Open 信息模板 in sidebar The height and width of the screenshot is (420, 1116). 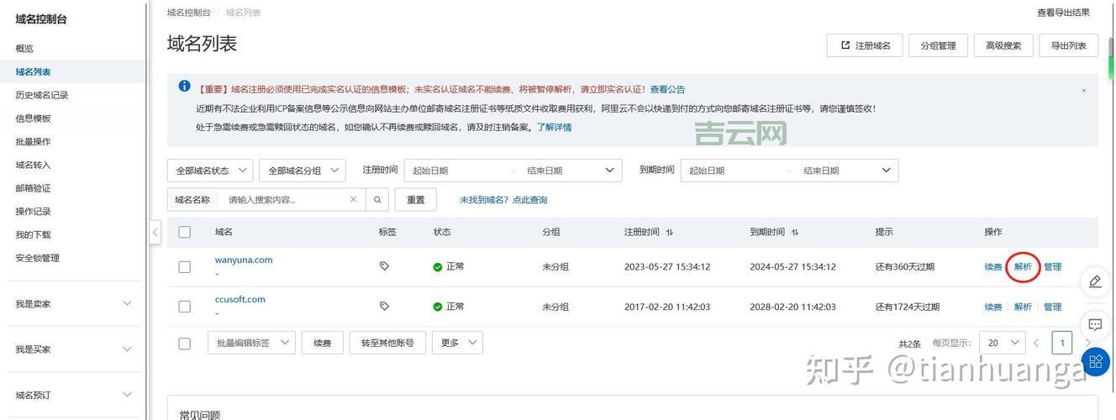33,118
